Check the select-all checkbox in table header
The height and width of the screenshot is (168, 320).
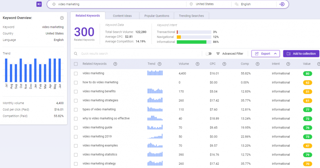point(76,64)
